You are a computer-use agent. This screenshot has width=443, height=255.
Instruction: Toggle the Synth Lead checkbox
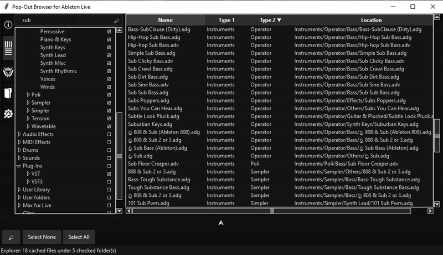[x=109, y=55]
